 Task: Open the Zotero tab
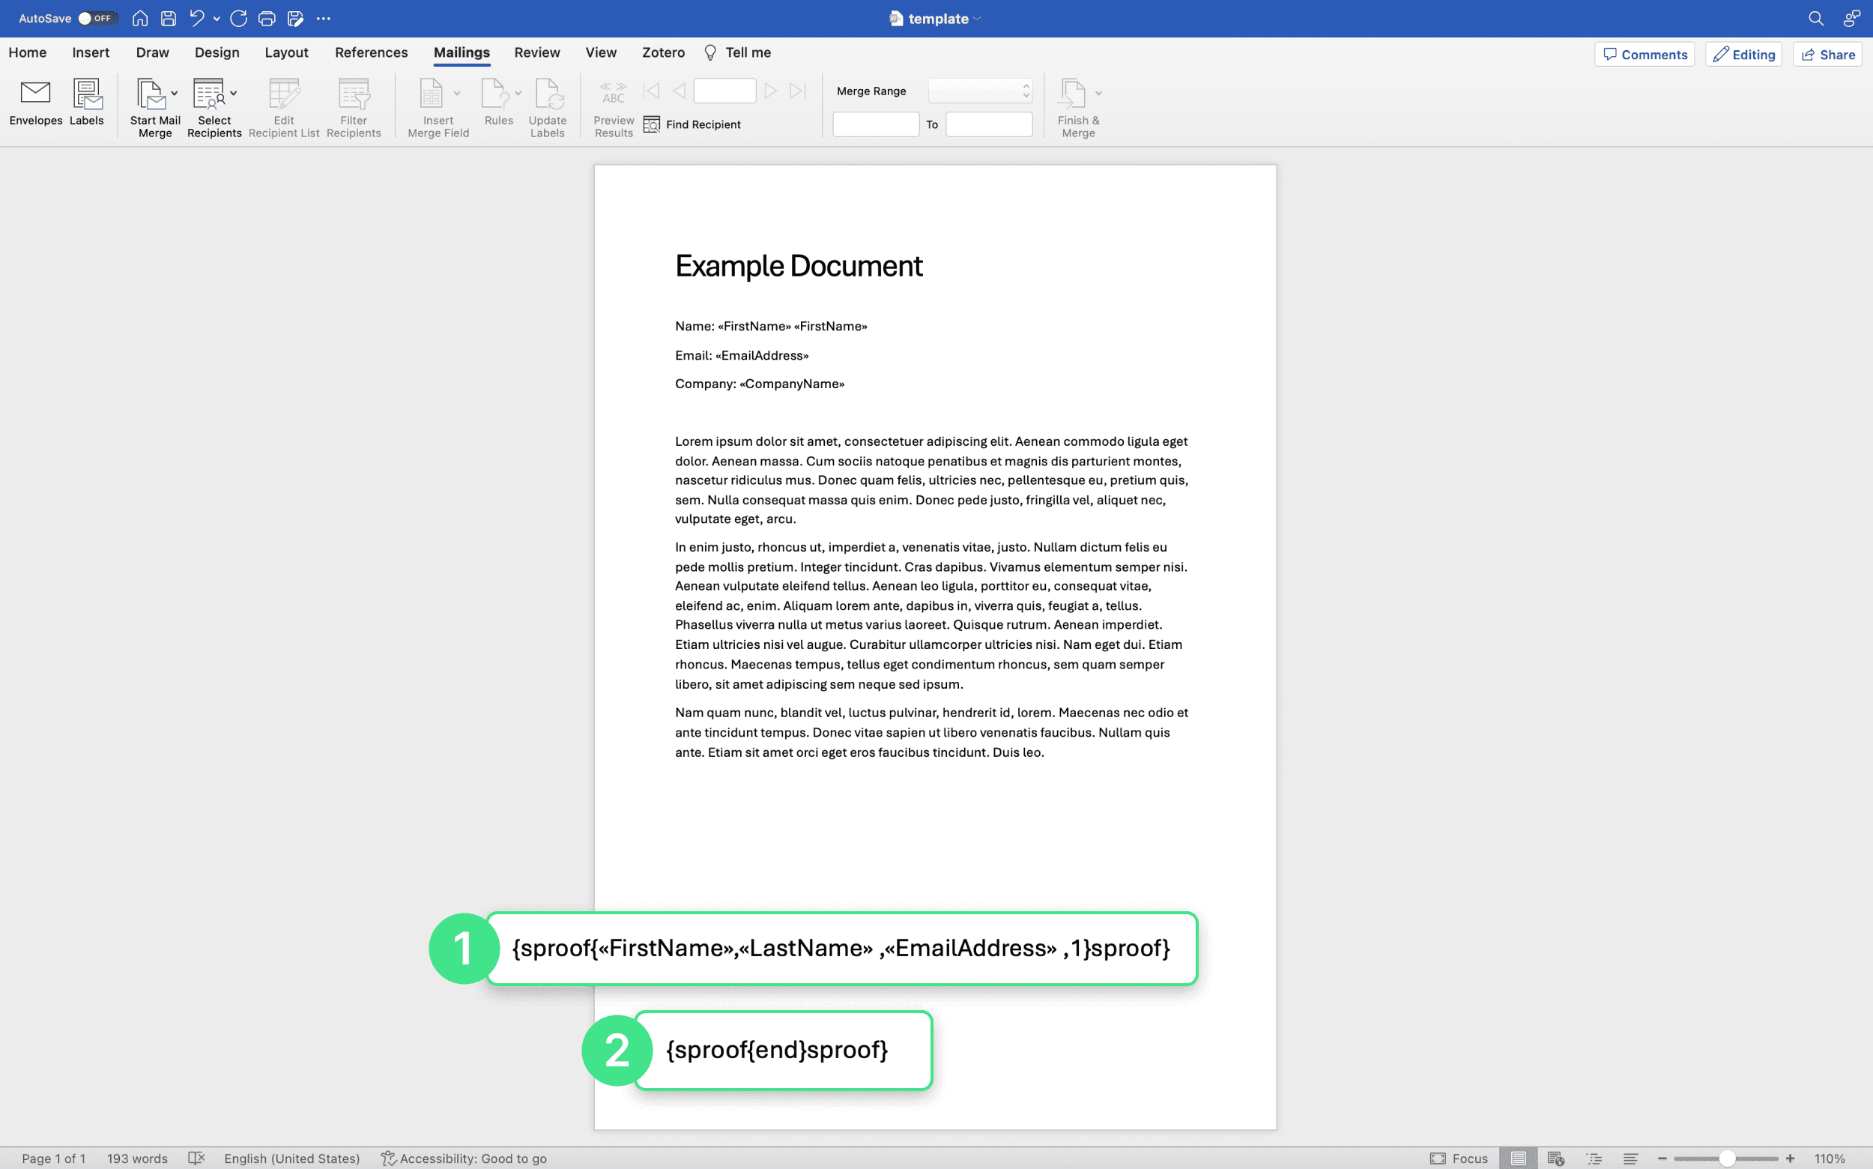pyautogui.click(x=663, y=52)
